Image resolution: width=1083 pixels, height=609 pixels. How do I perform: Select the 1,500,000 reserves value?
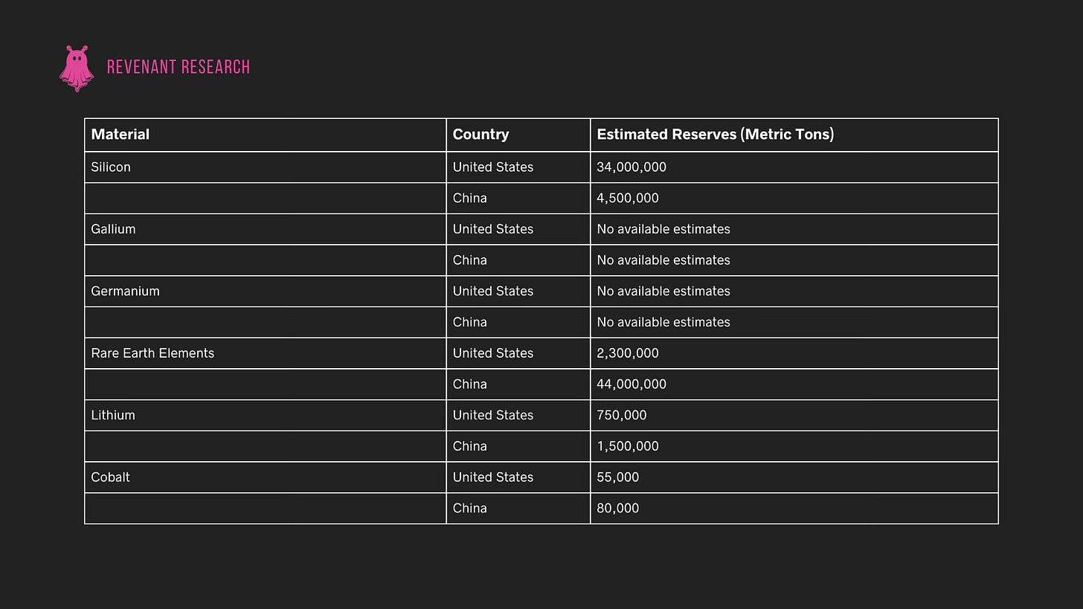tap(628, 446)
